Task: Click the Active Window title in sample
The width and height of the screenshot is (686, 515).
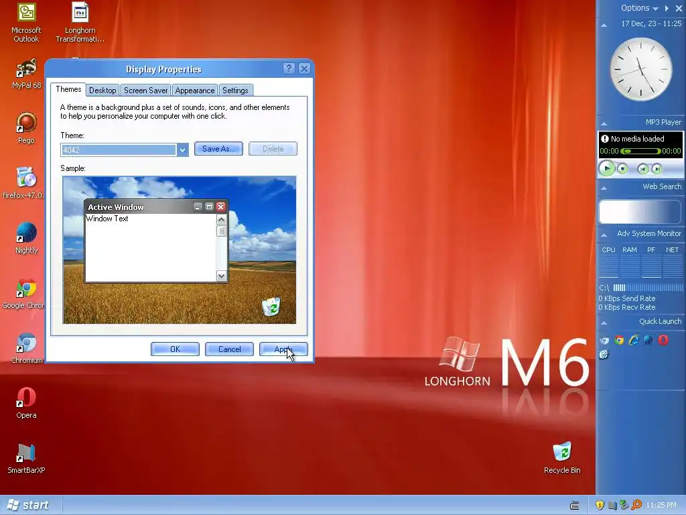Action: coord(115,207)
